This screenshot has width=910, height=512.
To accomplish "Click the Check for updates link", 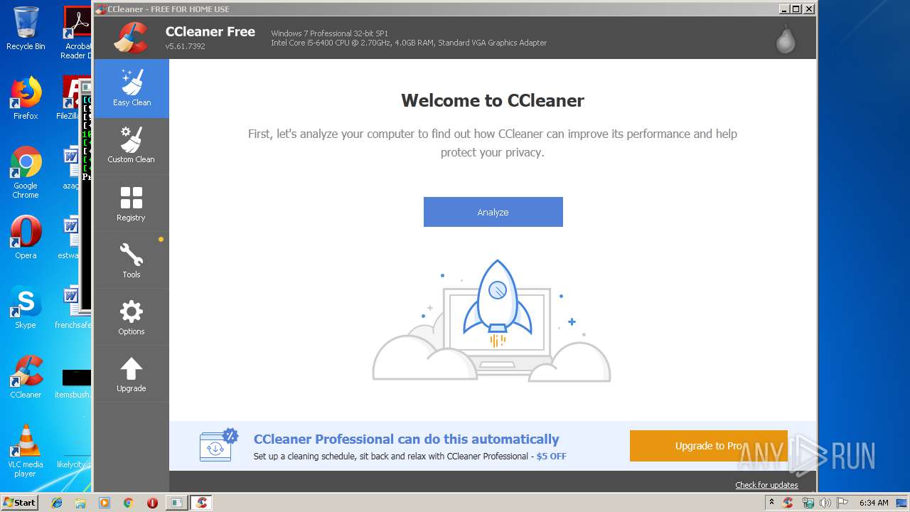I will pyautogui.click(x=766, y=485).
